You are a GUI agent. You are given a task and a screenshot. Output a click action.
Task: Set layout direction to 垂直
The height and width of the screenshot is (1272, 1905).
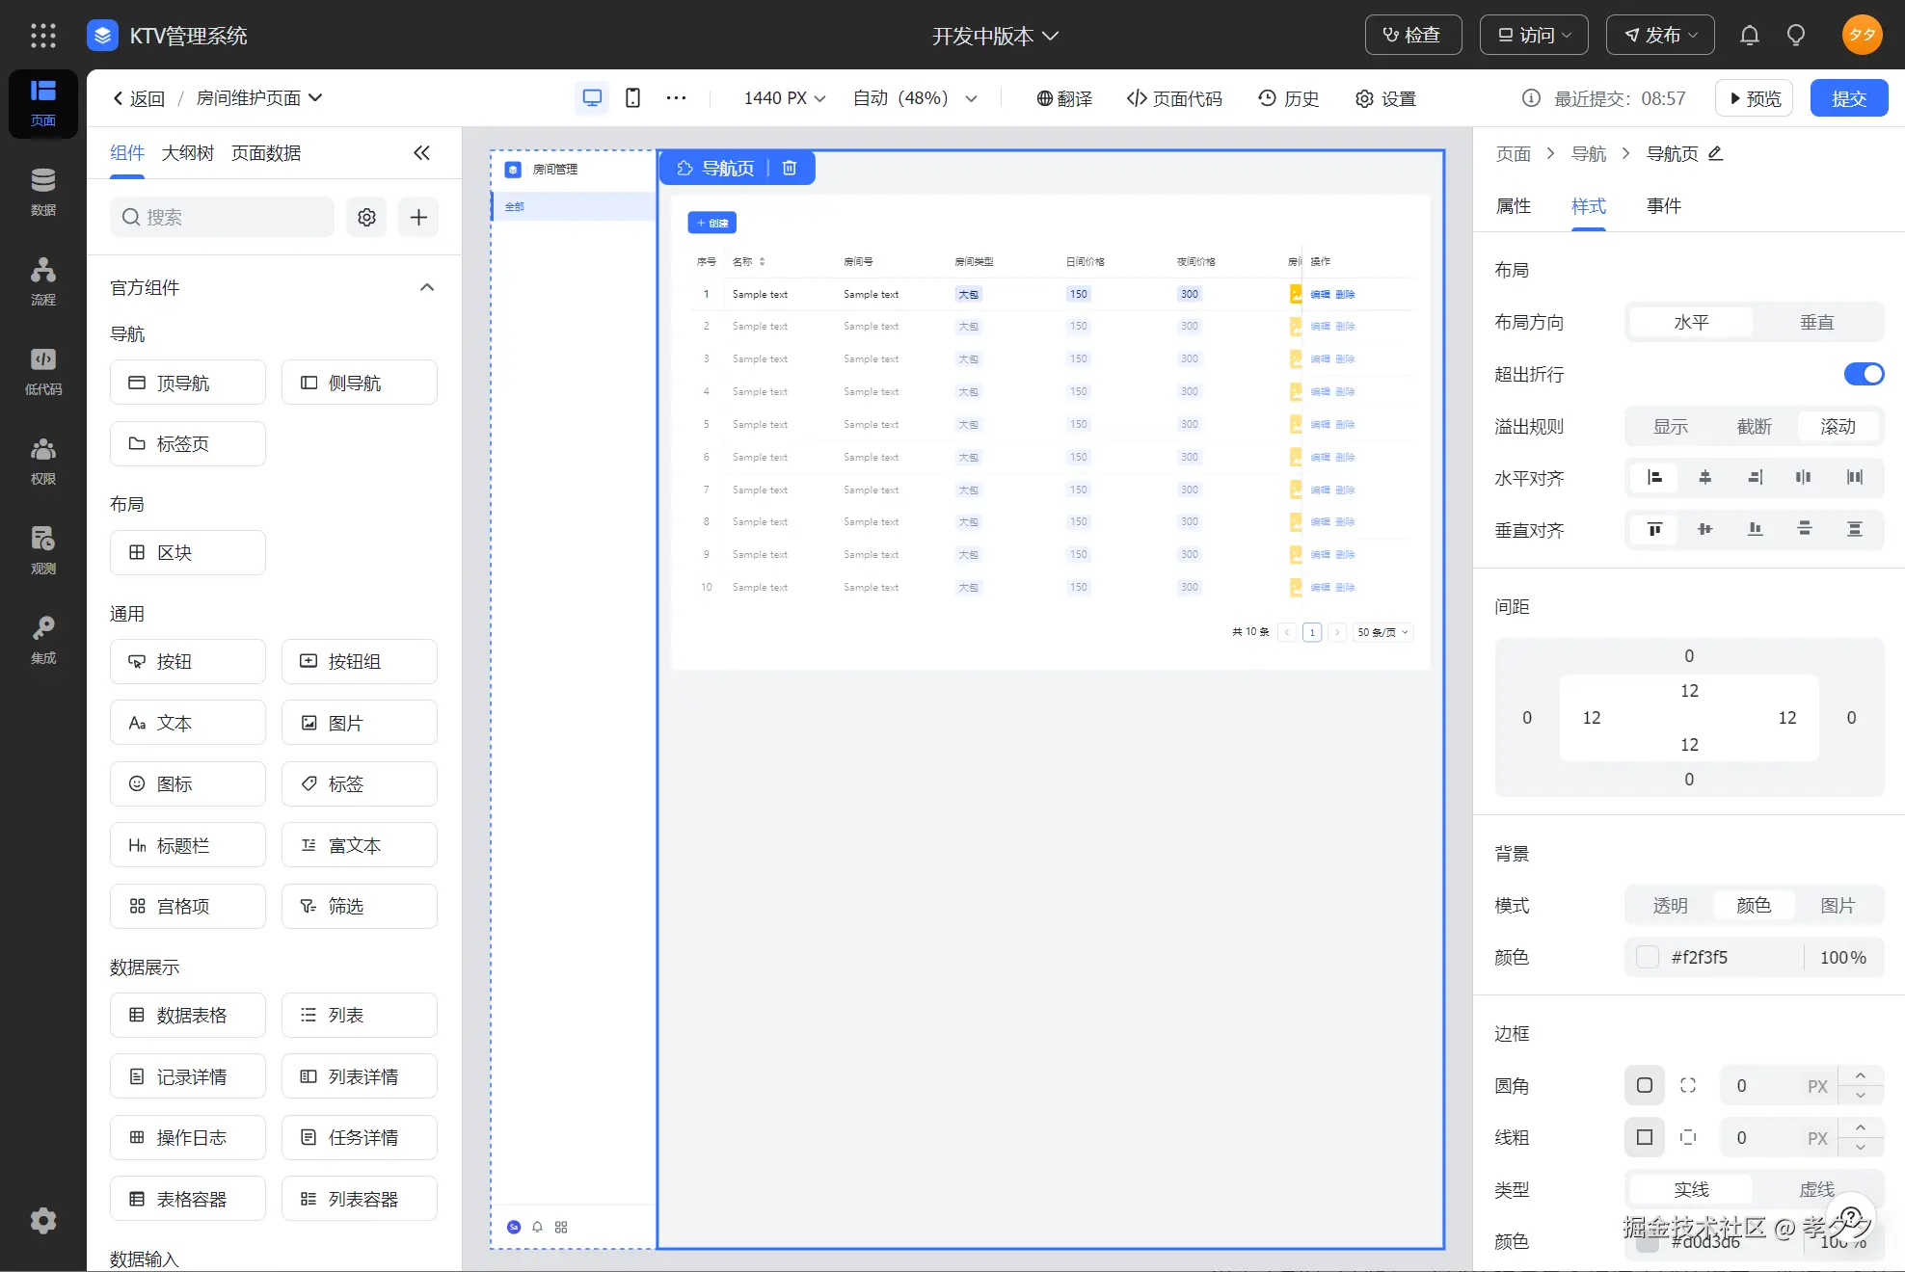(1815, 323)
